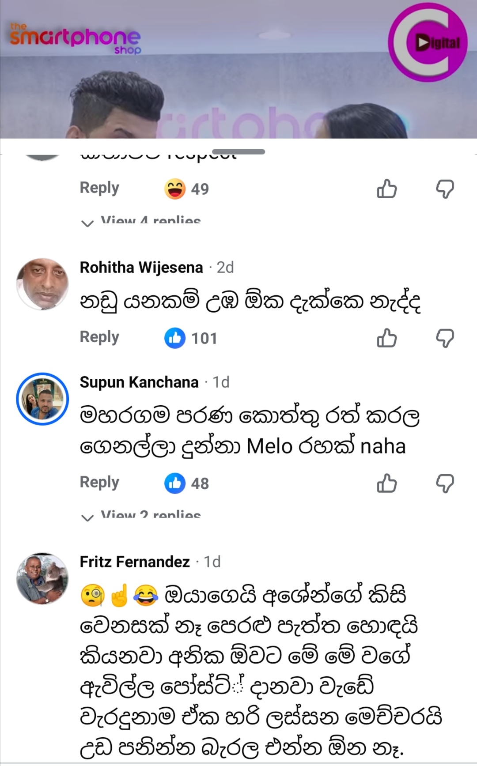Reply to Rohitha Wijesena's comment
This screenshot has height=766, width=477.
[99, 337]
